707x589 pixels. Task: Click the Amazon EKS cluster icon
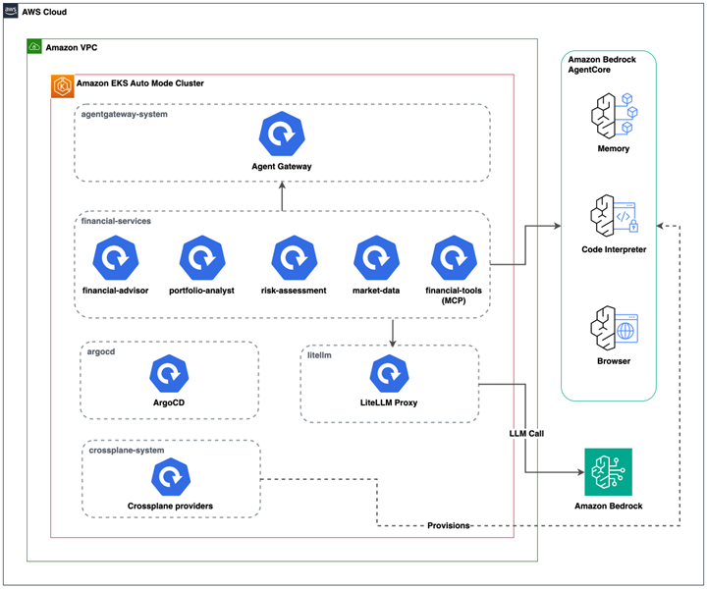[63, 86]
